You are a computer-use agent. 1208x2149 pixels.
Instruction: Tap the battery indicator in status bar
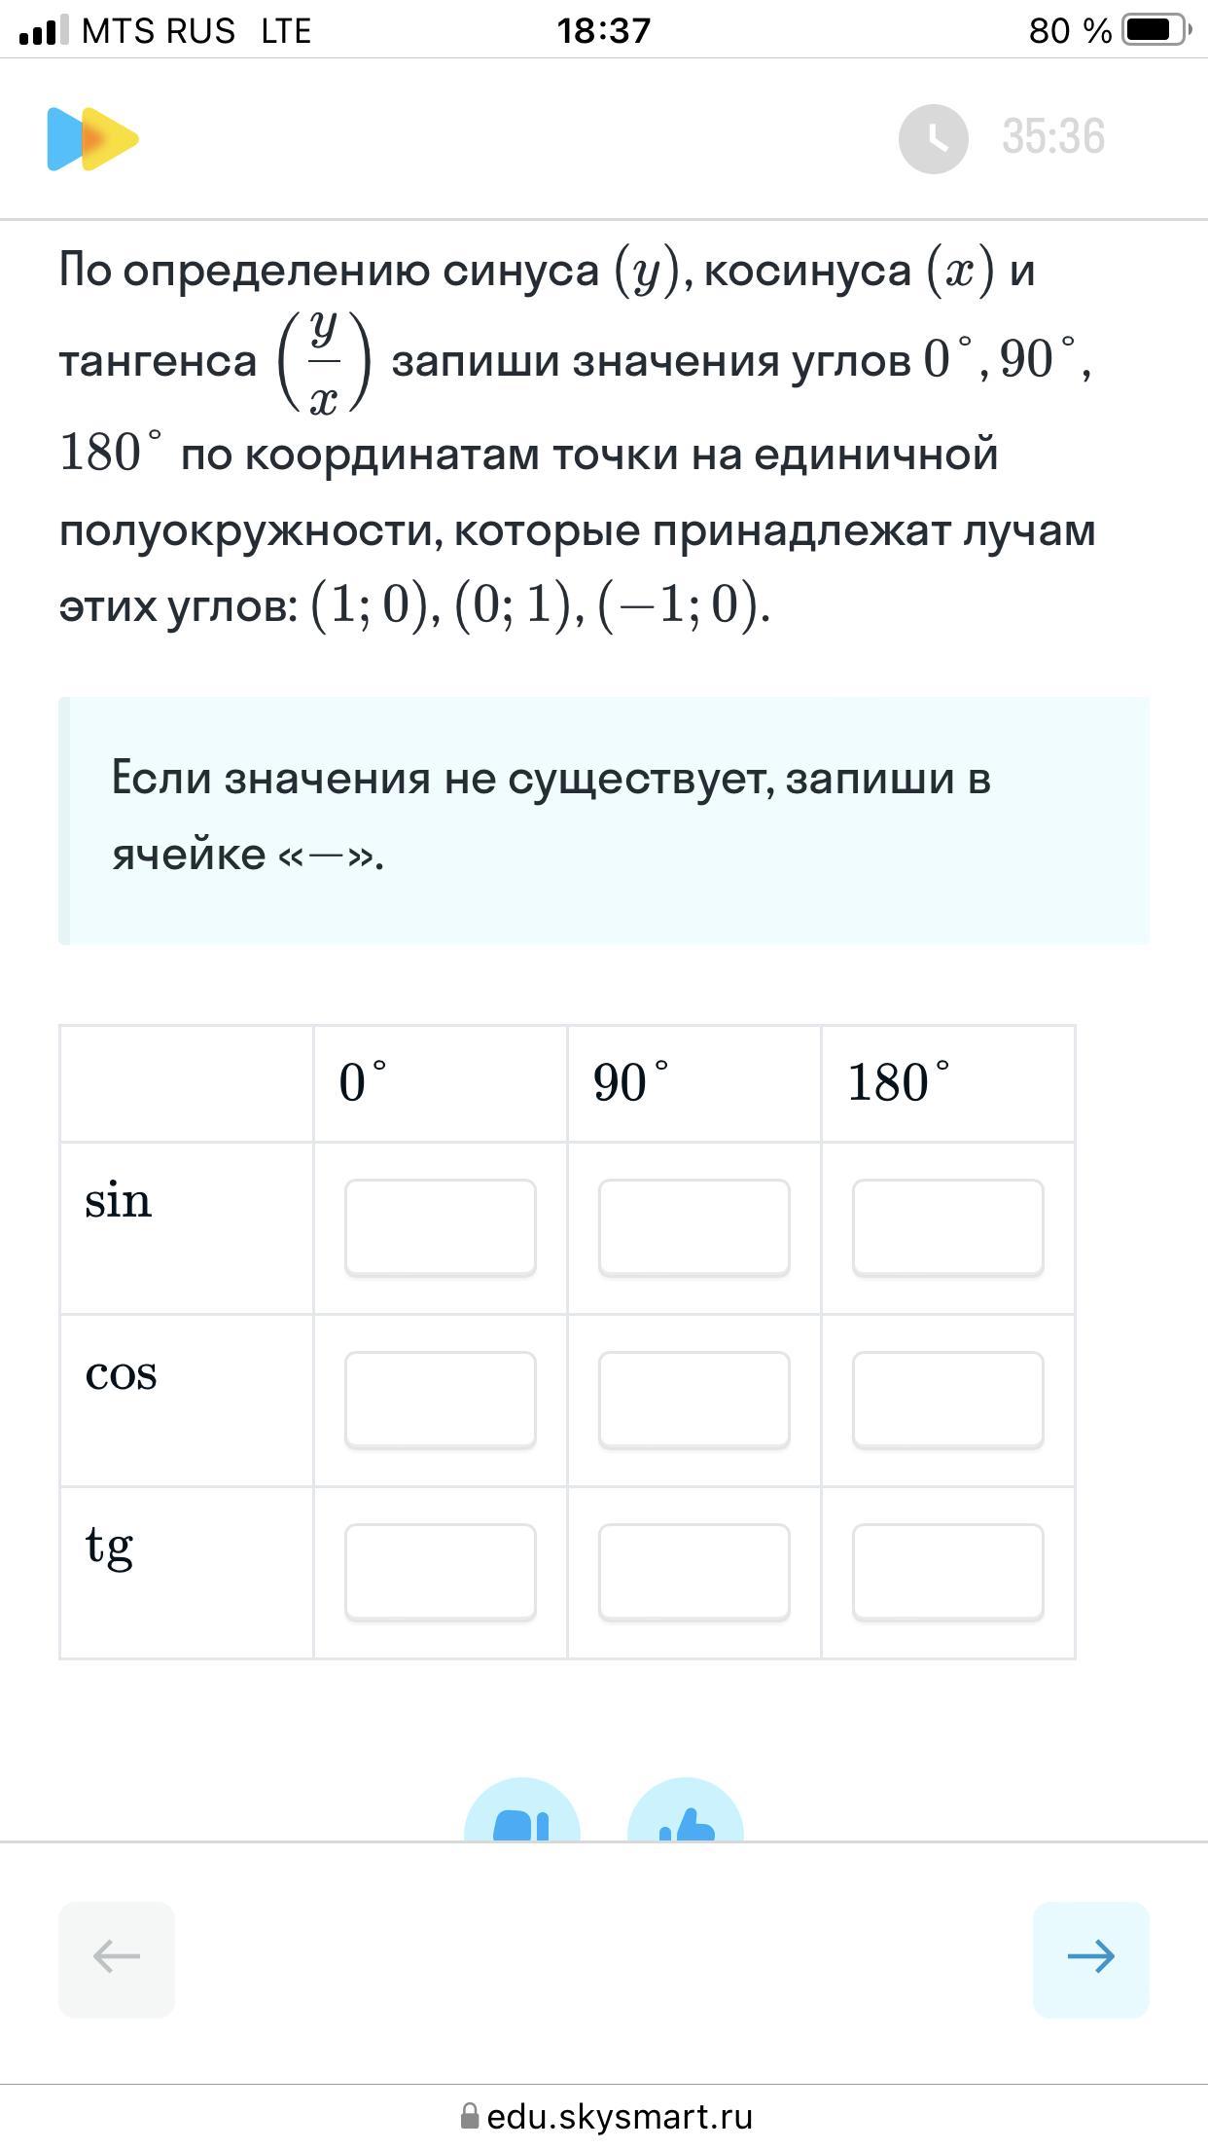1156,30
